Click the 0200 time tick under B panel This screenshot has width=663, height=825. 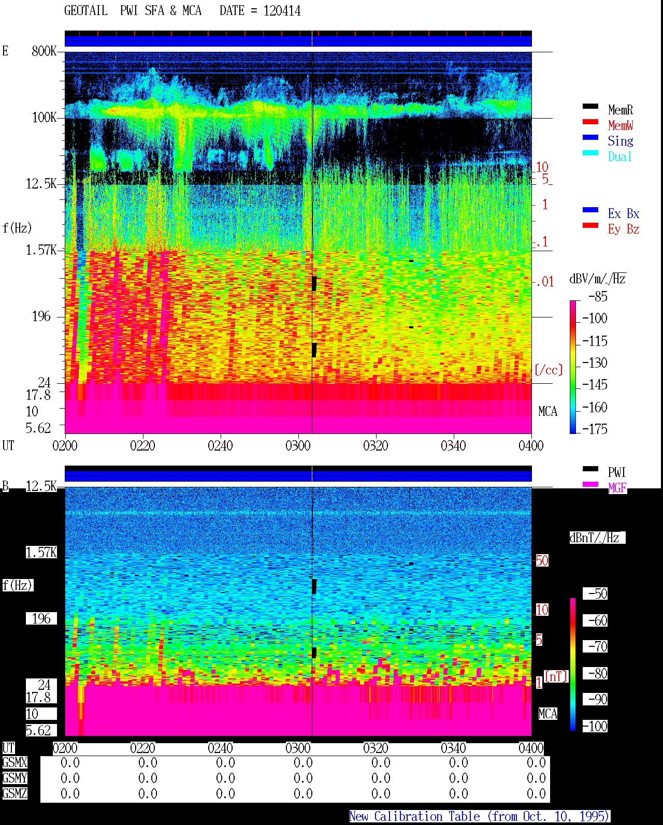pos(65,748)
